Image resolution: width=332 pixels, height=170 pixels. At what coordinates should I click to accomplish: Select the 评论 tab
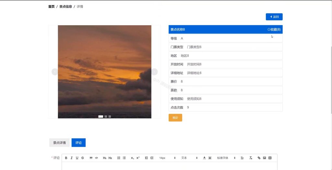pos(78,143)
